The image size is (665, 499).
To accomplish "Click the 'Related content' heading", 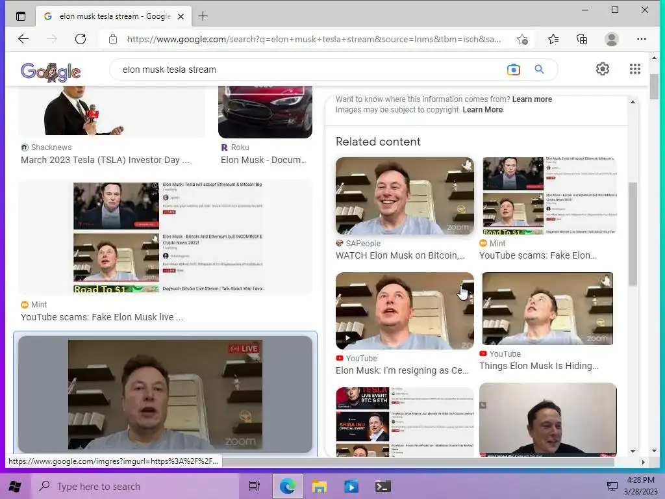I will click(x=378, y=142).
